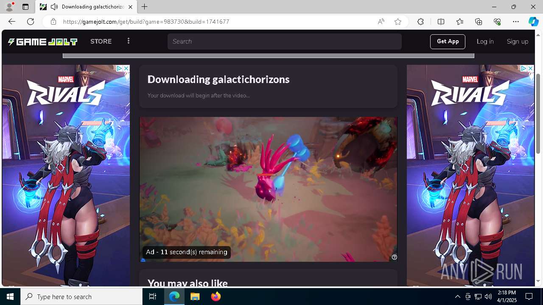Image resolution: width=543 pixels, height=305 pixels.
Task: Turn on Read aloud in the address bar
Action: pyautogui.click(x=381, y=22)
